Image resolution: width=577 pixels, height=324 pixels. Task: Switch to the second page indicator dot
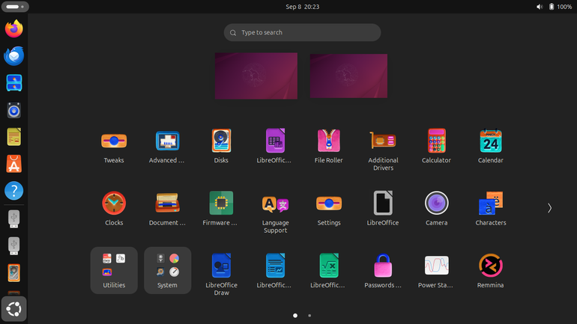point(309,316)
